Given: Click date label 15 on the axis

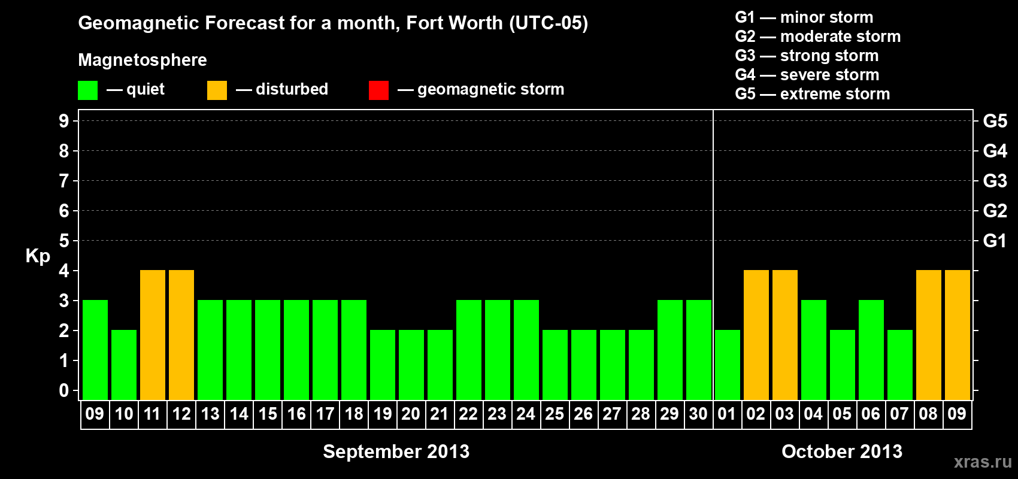Looking at the screenshot, I should tap(268, 414).
